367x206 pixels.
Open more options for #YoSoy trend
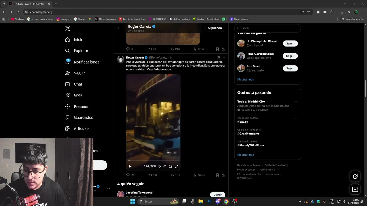click(296, 118)
